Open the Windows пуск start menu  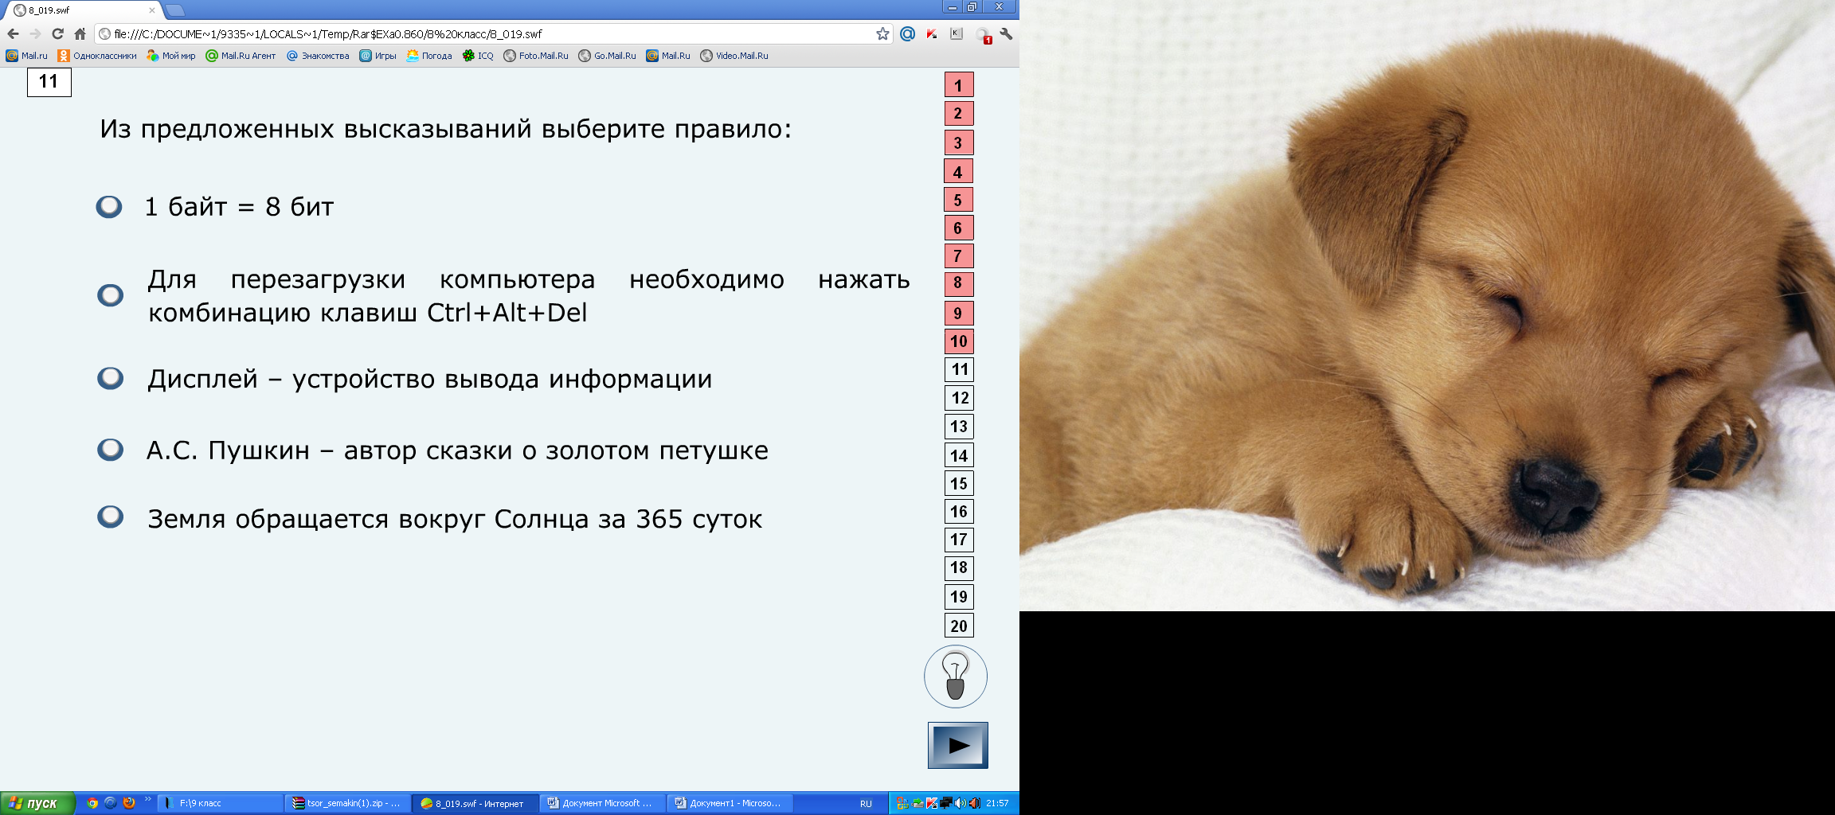[x=37, y=803]
